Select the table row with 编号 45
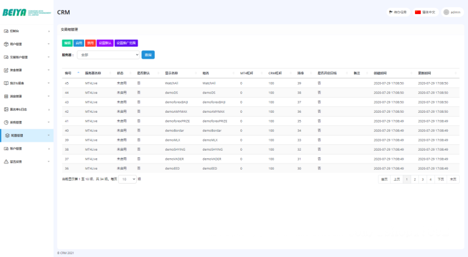The width and height of the screenshot is (468, 257). (208, 83)
